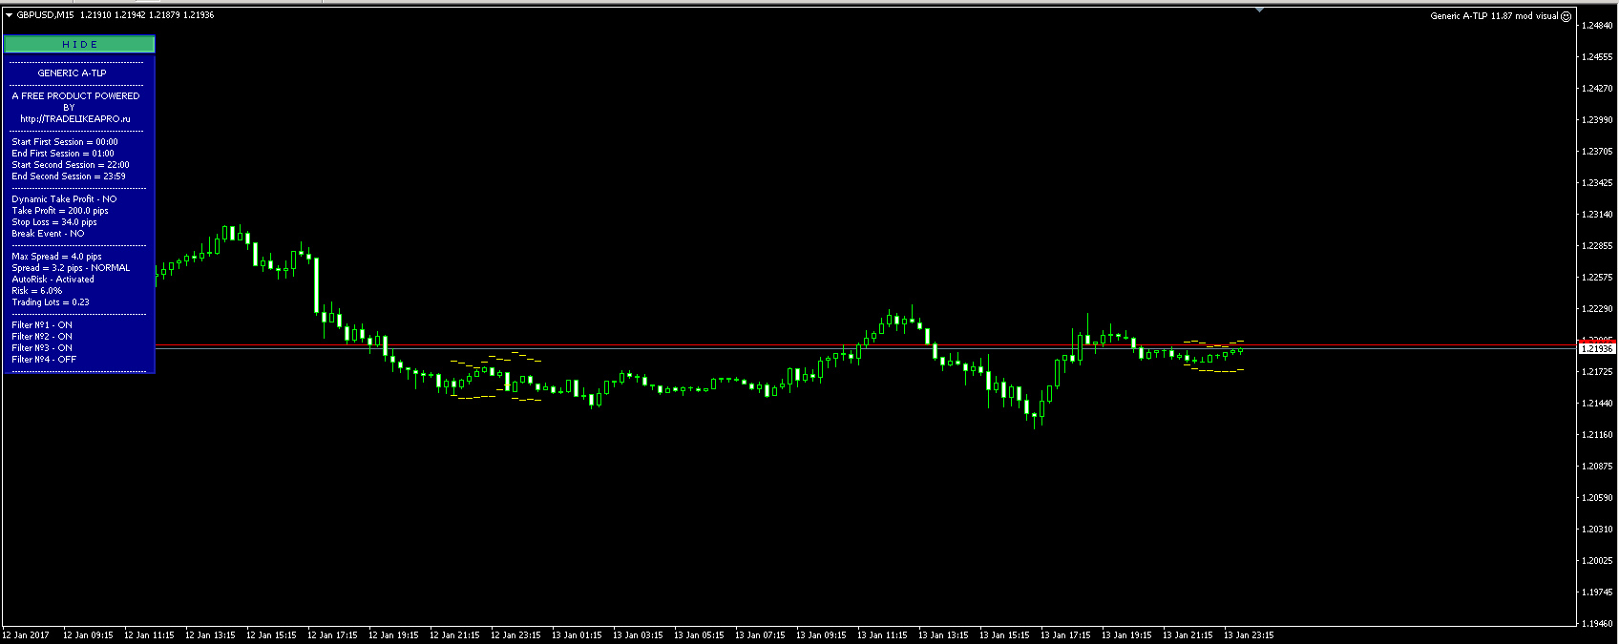Click 'Break Event - NO' line
Viewport: 1619px width, 644px height.
48,234
